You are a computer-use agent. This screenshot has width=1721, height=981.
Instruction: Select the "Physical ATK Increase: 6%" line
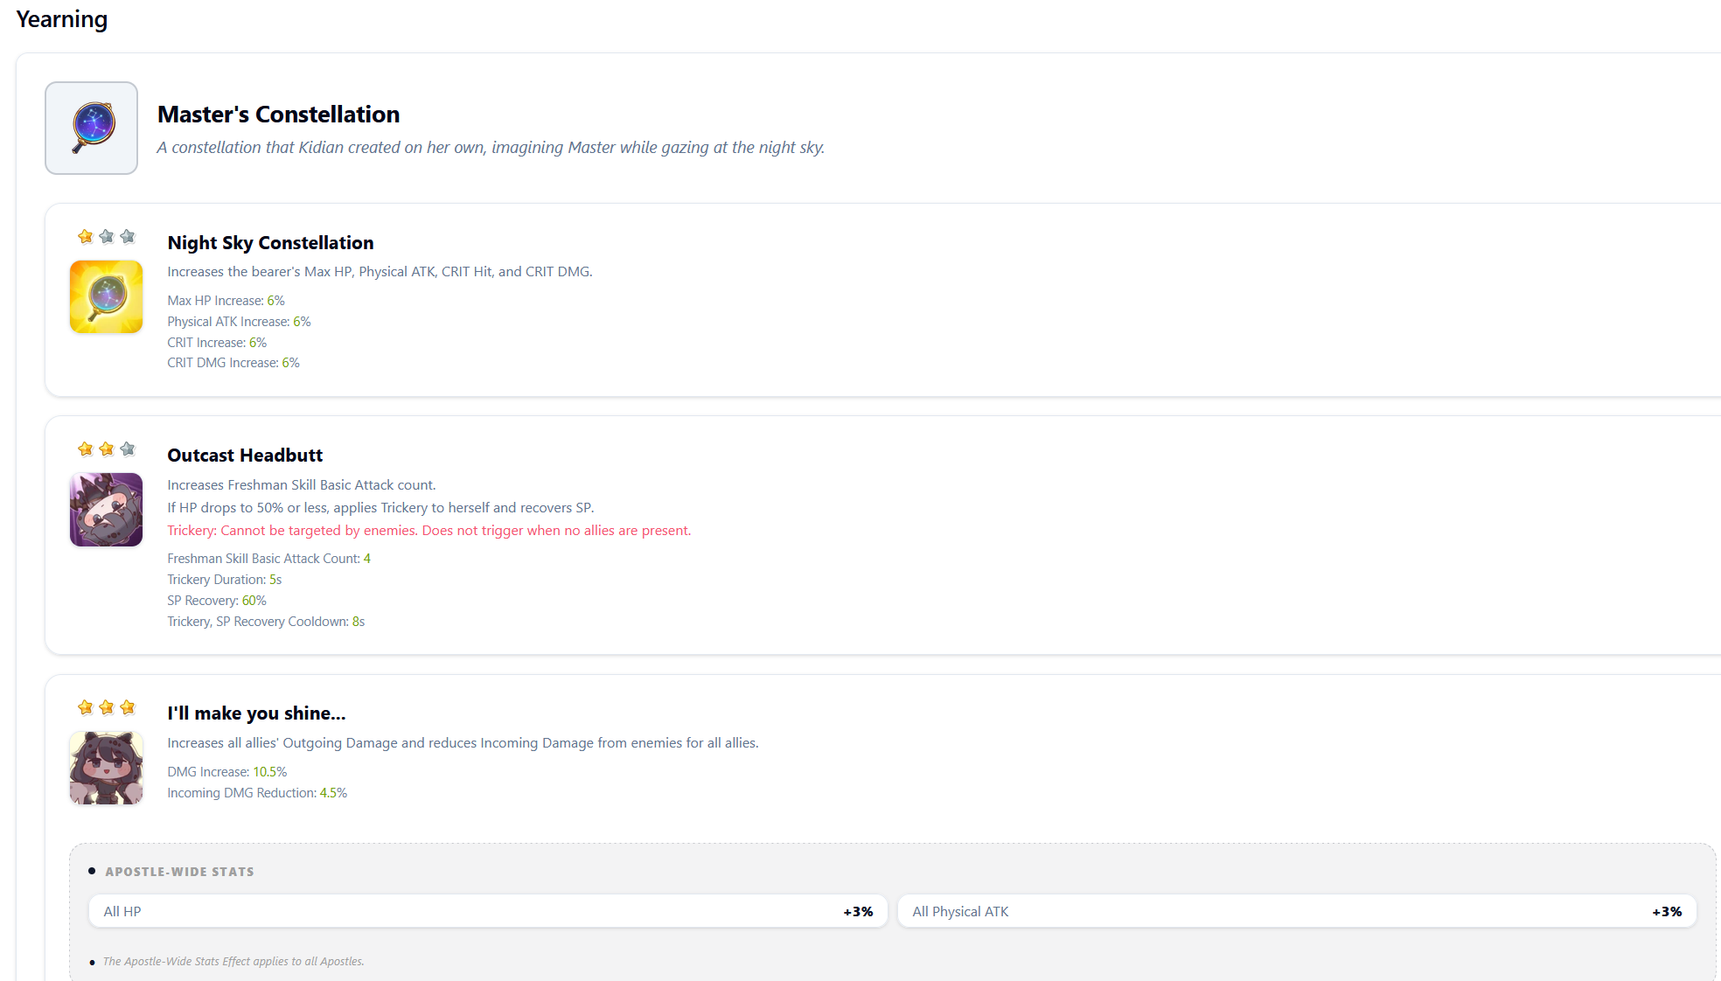[x=240, y=322]
